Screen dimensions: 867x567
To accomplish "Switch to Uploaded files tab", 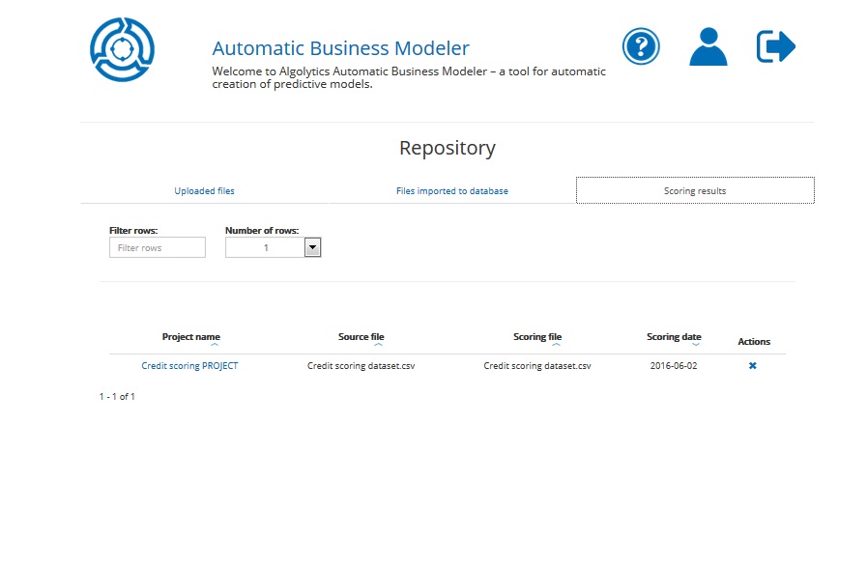I will coord(205,190).
